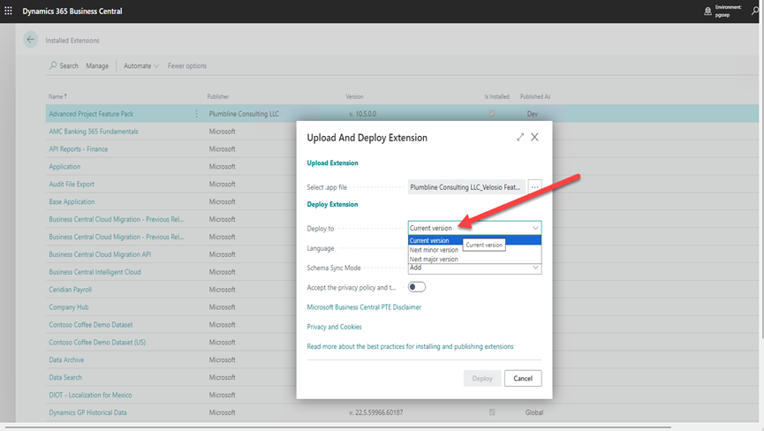Sort by the Name column header

tap(58, 96)
